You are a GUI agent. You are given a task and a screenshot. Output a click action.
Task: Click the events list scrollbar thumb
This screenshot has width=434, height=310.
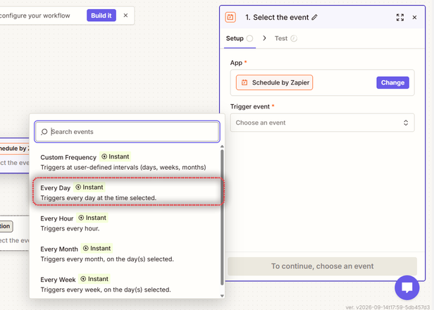(222, 217)
